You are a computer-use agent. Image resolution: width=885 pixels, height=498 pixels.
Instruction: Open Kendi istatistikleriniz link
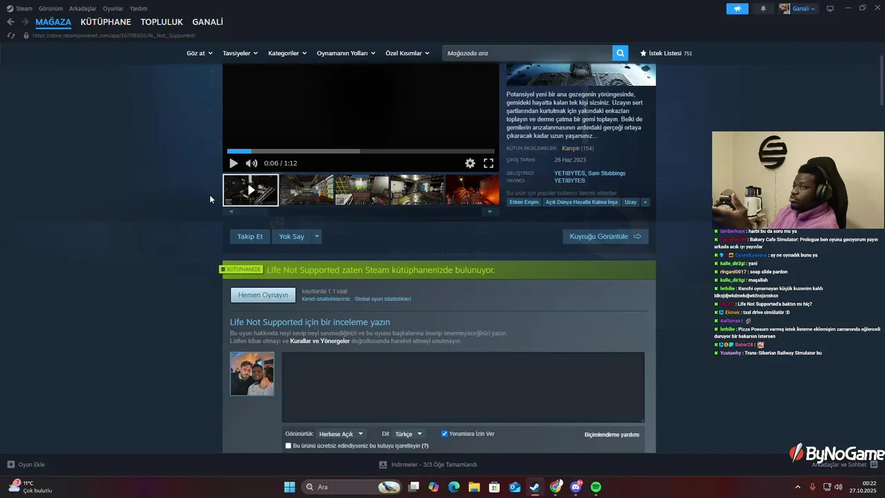pyautogui.click(x=326, y=299)
